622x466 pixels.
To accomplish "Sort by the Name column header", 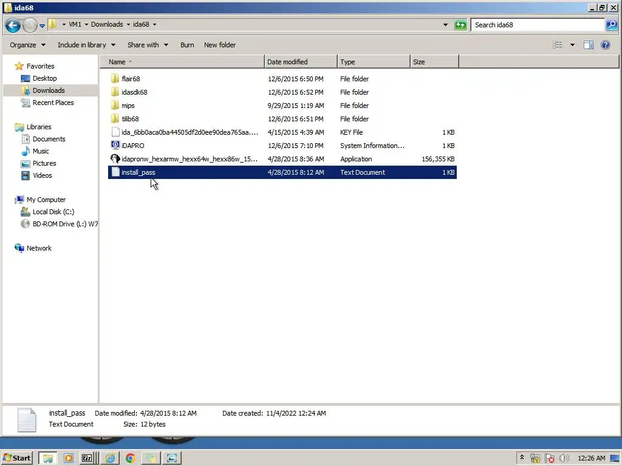I will (x=182, y=62).
